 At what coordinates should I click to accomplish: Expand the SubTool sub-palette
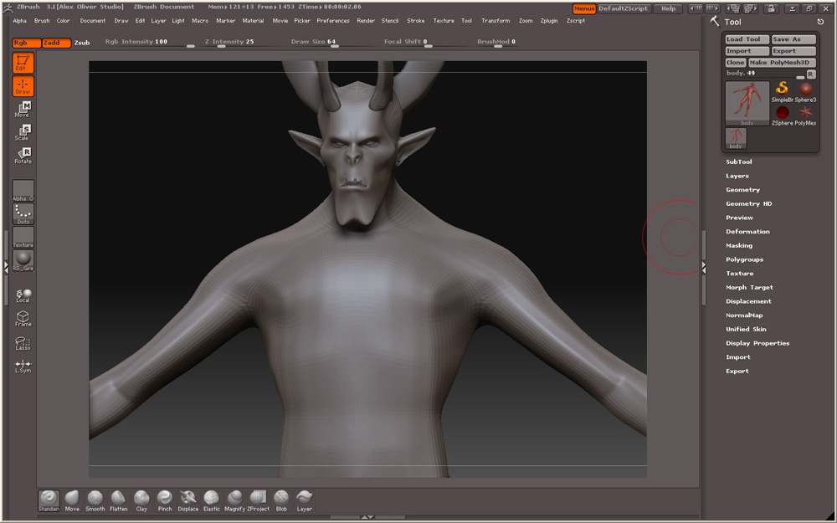tap(739, 162)
